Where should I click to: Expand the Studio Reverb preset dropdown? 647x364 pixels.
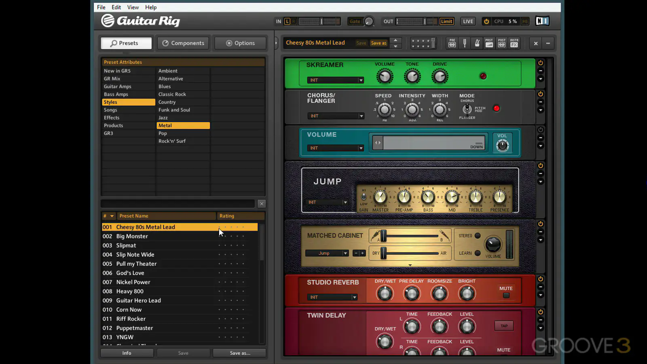[x=332, y=297]
